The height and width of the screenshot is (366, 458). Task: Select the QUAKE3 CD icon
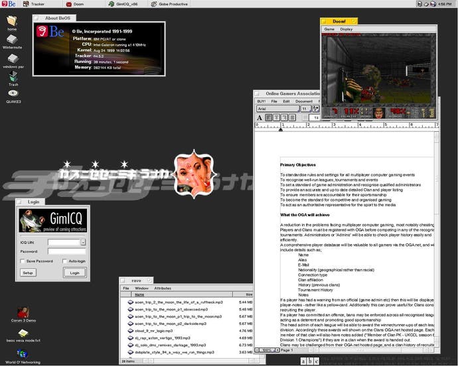coord(13,93)
